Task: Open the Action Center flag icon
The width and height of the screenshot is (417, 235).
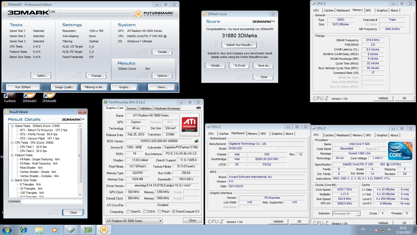Action: pos(390,230)
